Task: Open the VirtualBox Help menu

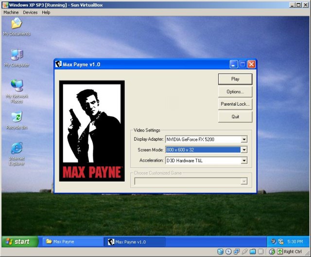Action: click(46, 12)
